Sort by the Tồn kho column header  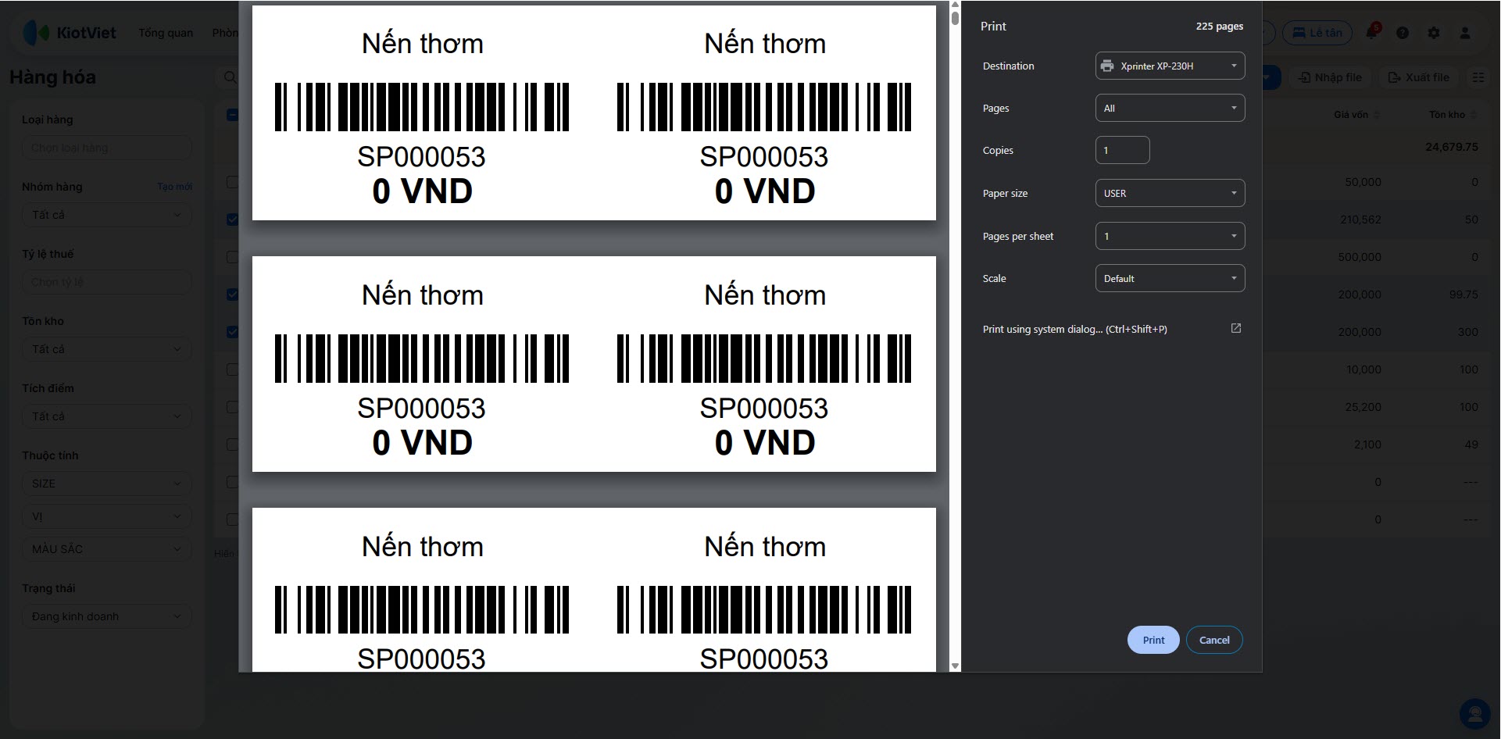1453,115
